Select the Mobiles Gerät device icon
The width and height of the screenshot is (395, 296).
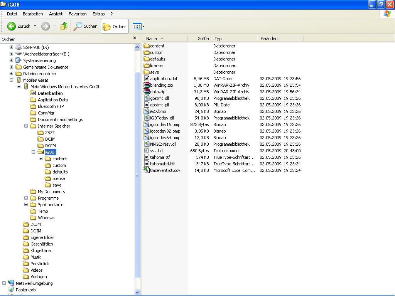19,80
